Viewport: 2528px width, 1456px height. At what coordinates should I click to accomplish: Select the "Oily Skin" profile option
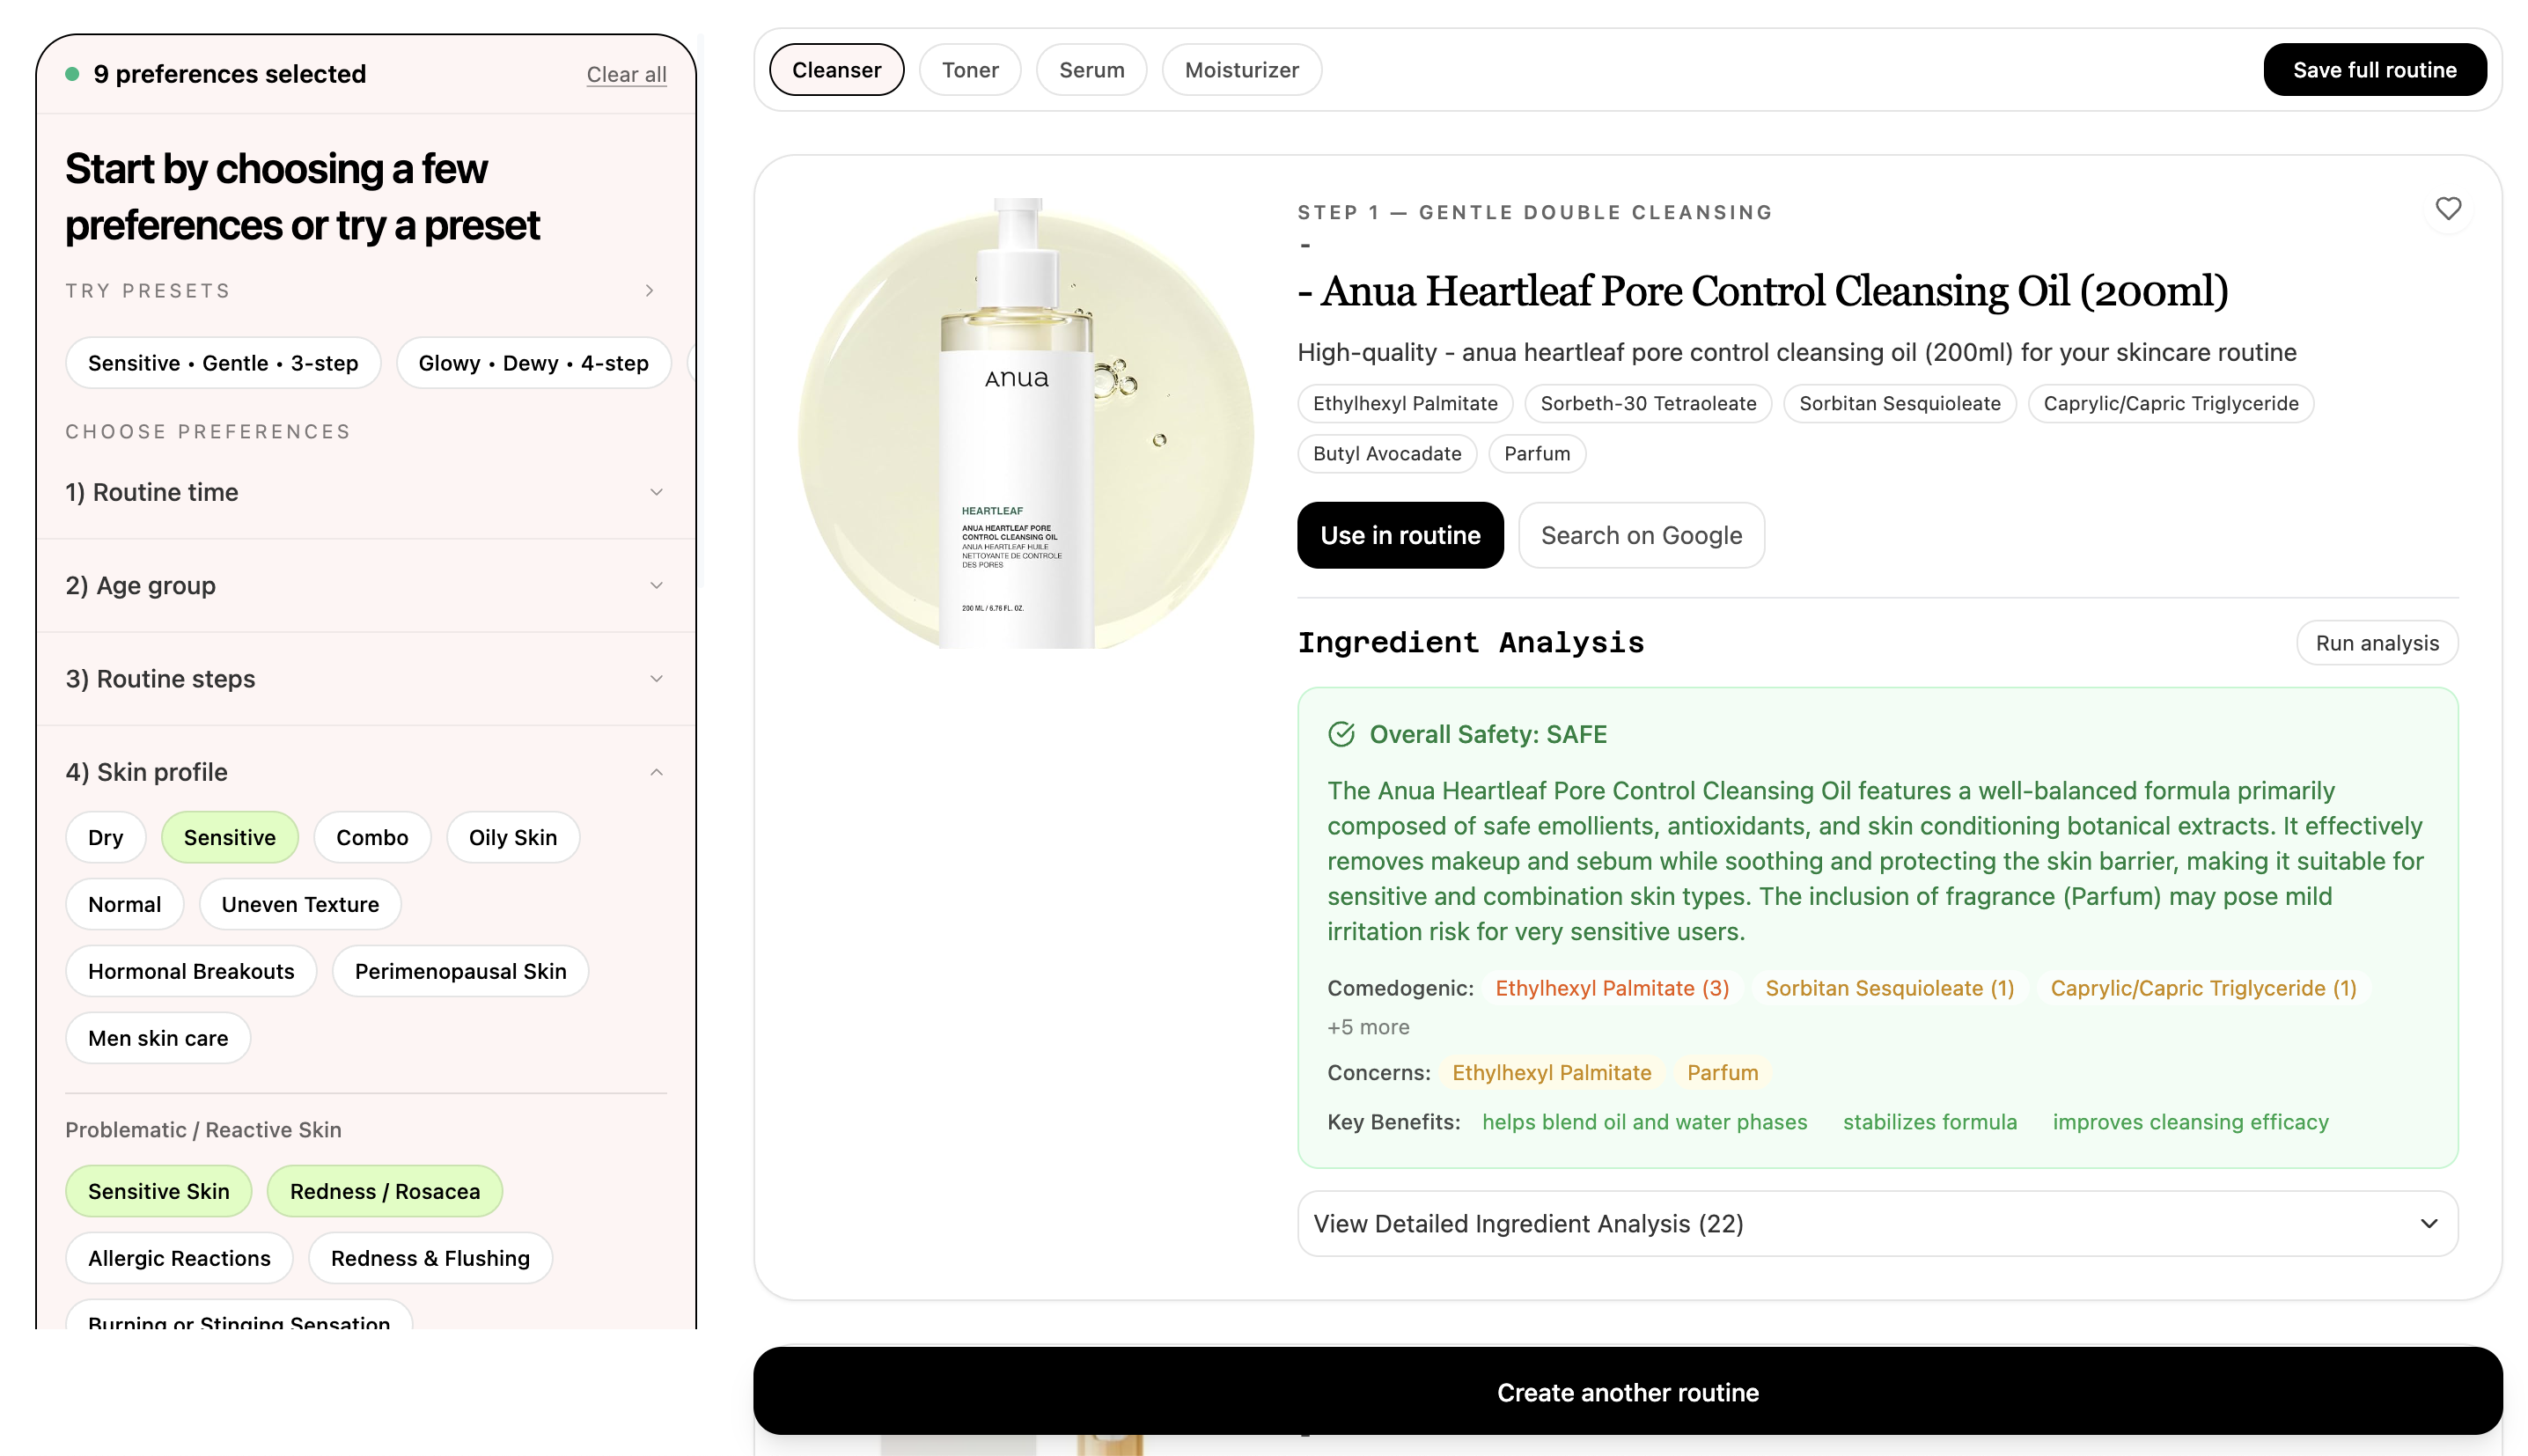point(513,837)
